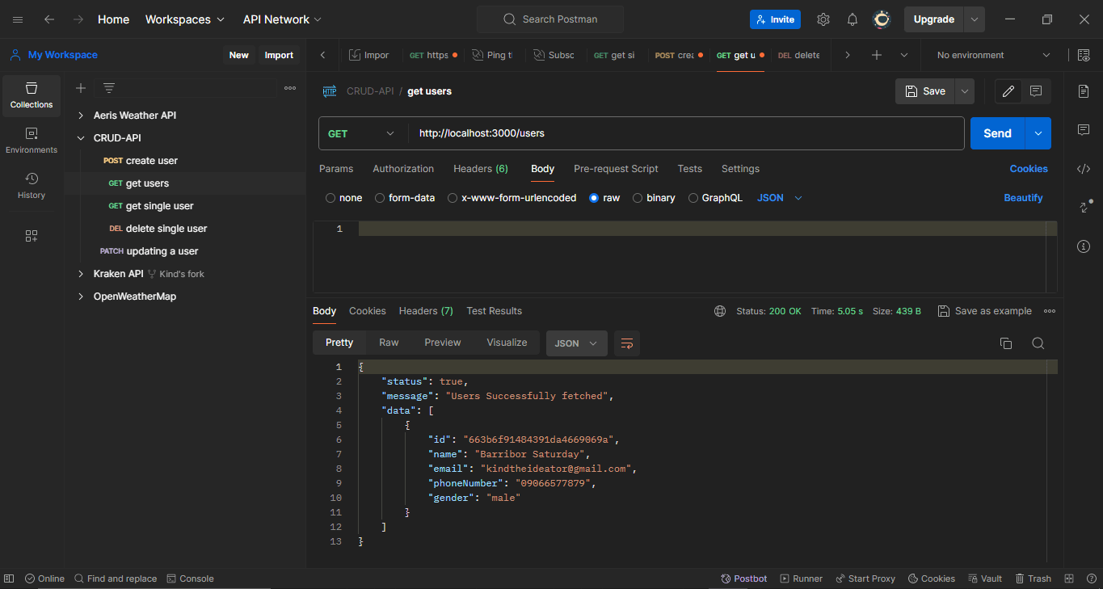Open Save options dropdown arrow
The image size is (1103, 589).
coord(964,91)
